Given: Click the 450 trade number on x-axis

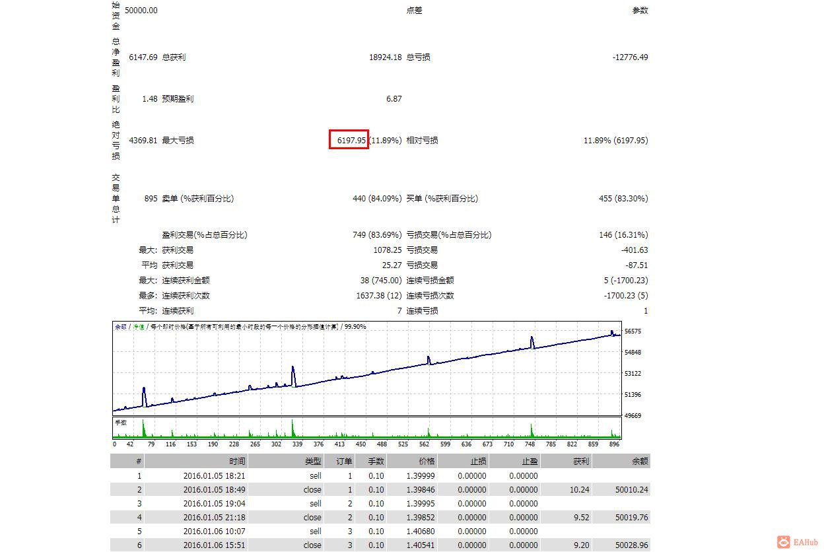Looking at the screenshot, I should pyautogui.click(x=360, y=444).
